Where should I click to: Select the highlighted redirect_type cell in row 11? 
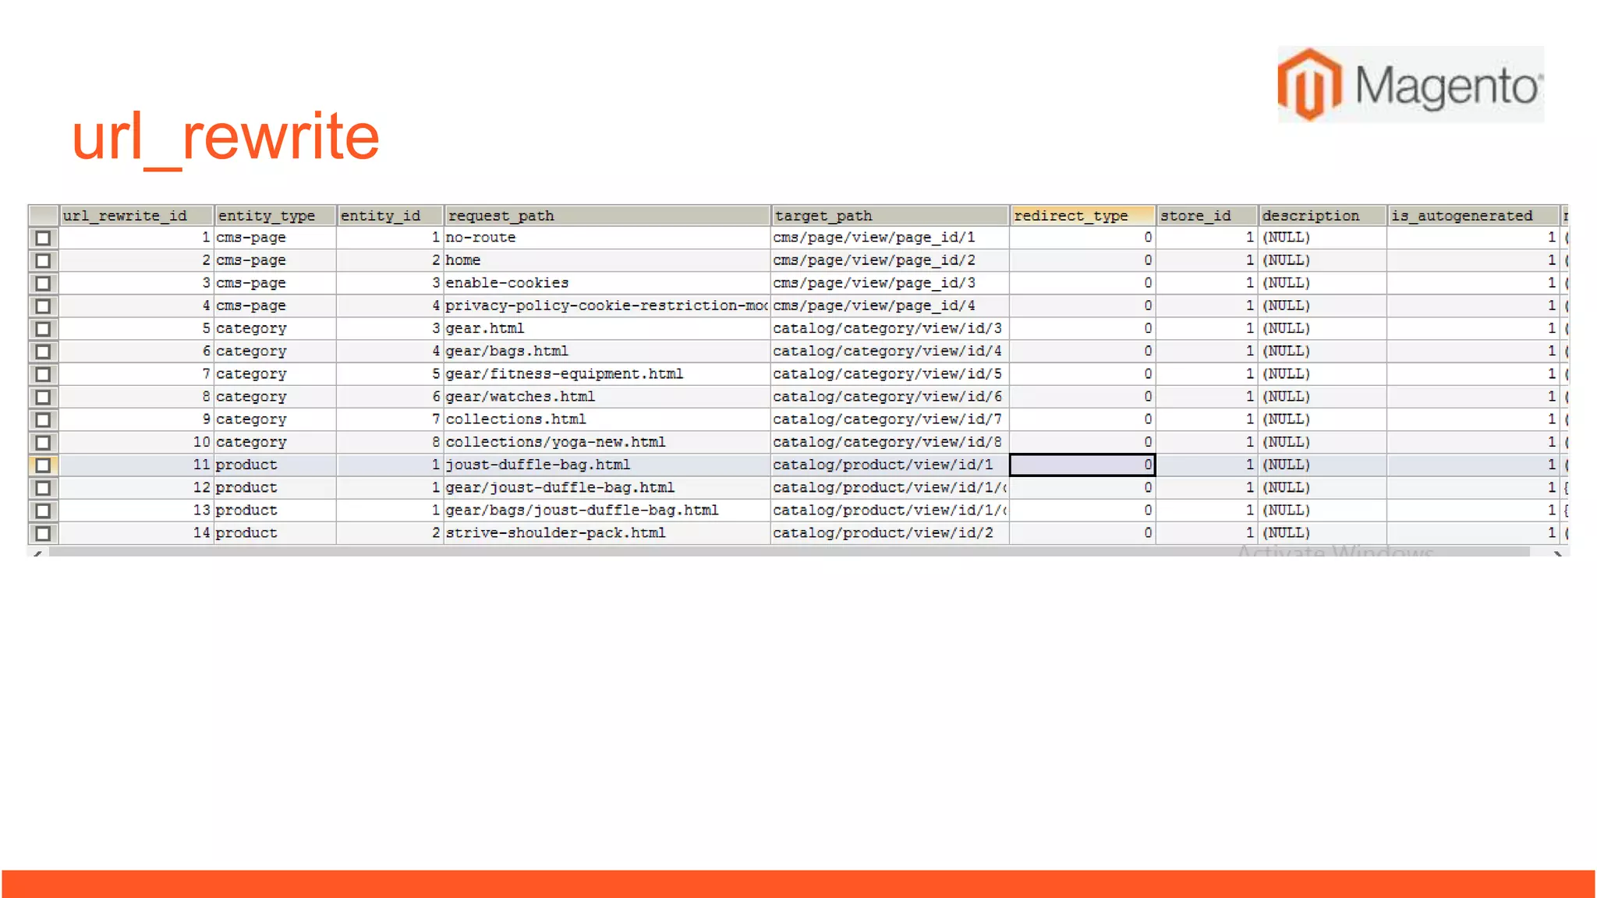(1082, 465)
